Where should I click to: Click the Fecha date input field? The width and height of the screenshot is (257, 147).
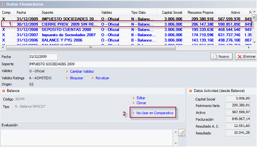coord(43,57)
